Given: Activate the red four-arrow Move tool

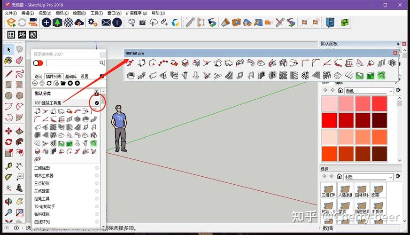Looking at the screenshot, I should point(8,131).
